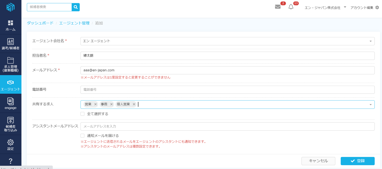382x169 pixels.
Task: Open the mail inbox icon
Action: [x=278, y=7]
